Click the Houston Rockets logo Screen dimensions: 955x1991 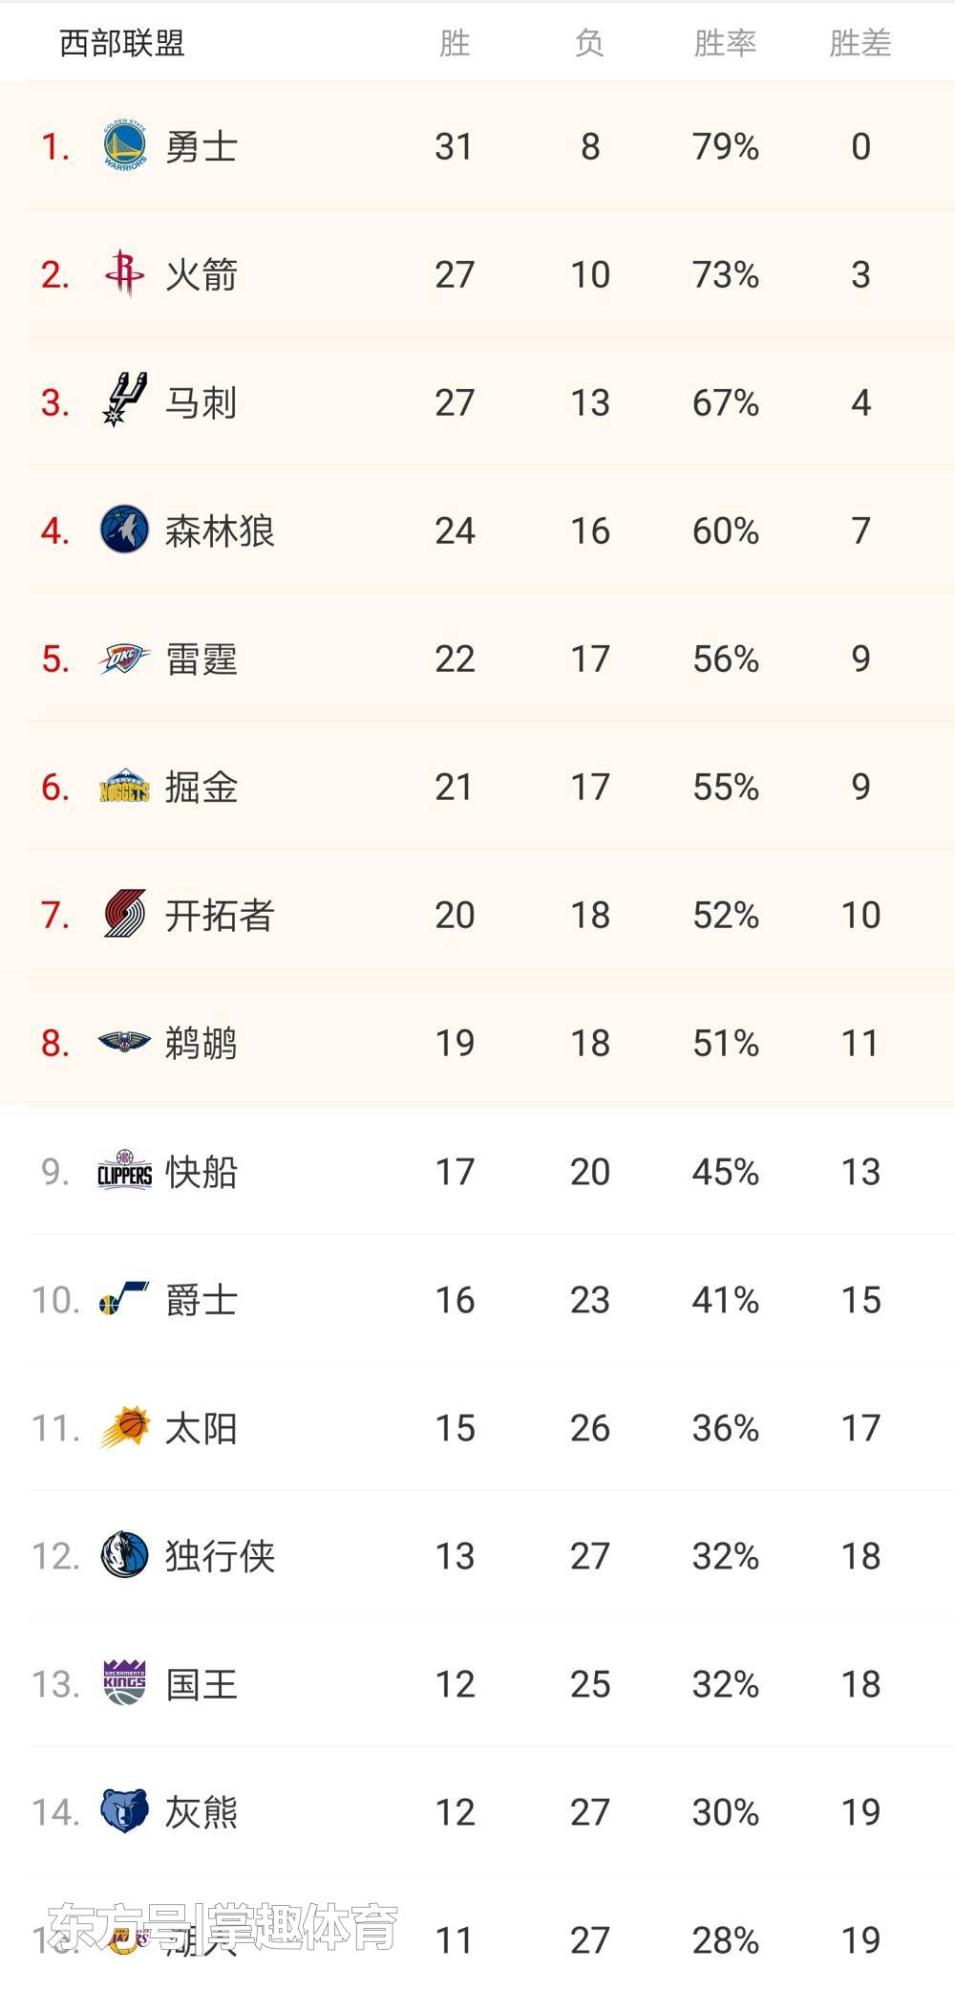pos(124,274)
